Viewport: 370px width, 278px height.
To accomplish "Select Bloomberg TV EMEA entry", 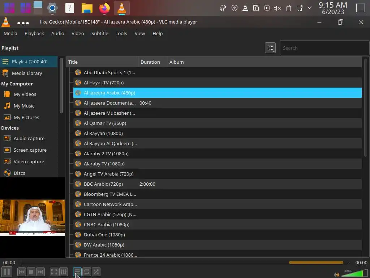I will pyautogui.click(x=217, y=194).
